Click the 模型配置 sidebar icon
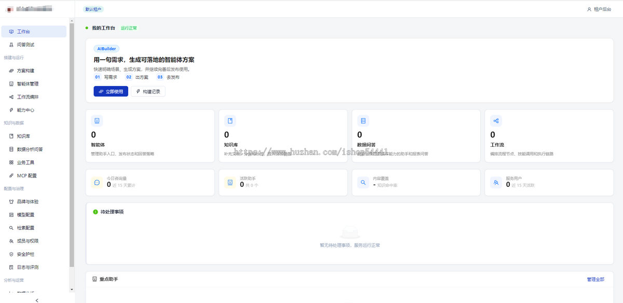623x303 pixels. click(x=11, y=215)
